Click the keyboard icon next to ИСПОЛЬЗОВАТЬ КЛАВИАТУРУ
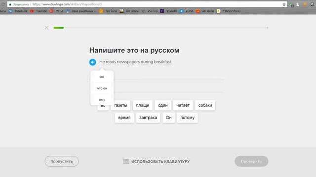Viewport: 316px width, 177px height. 126,161
